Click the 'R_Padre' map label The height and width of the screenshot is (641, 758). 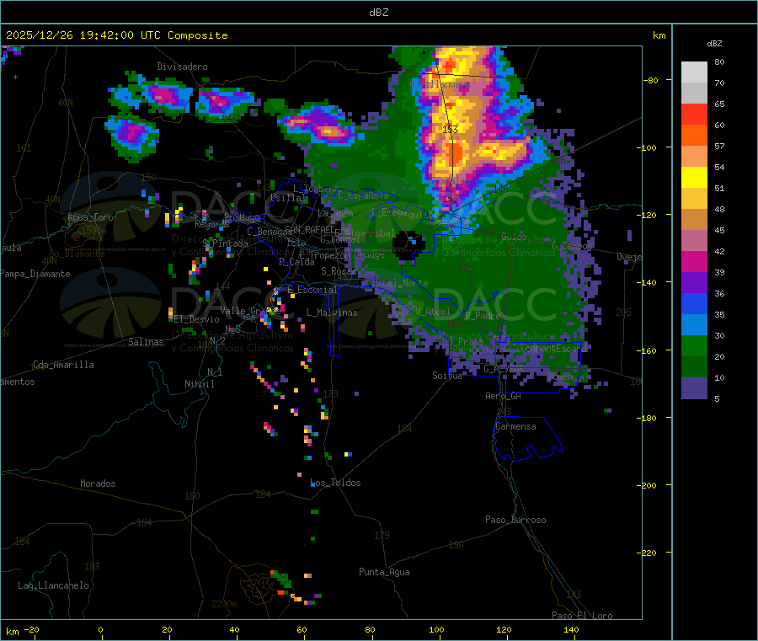coord(483,316)
